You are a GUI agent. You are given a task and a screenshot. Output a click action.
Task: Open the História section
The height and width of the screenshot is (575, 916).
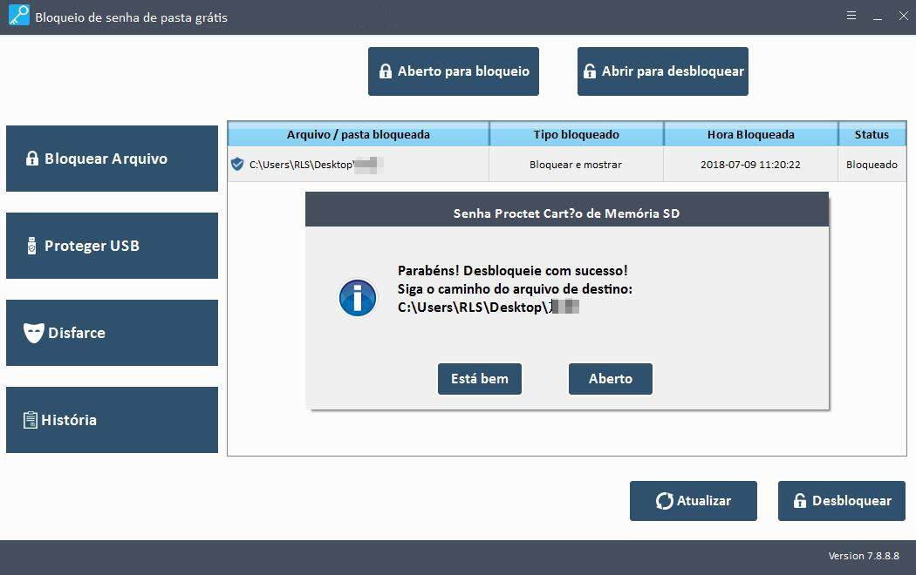[x=112, y=420]
